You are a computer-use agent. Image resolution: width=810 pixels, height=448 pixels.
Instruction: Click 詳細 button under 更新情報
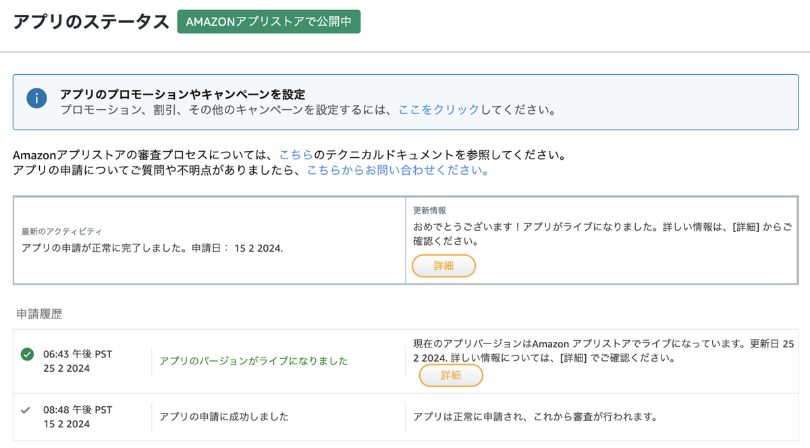(443, 266)
